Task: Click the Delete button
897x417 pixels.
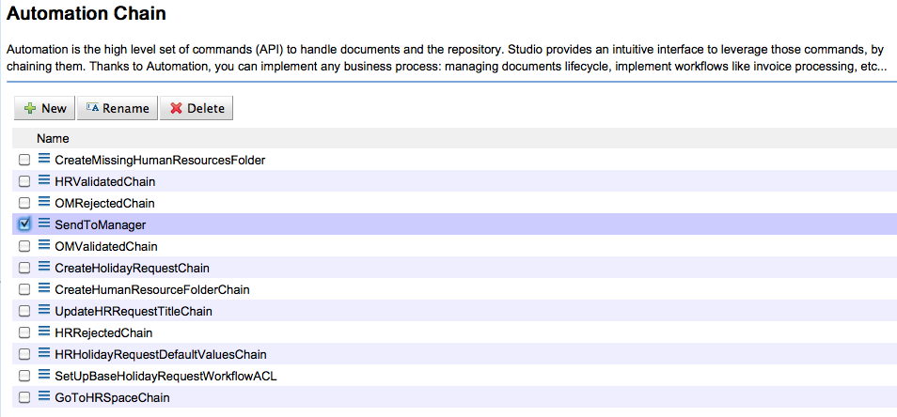Action: [197, 108]
